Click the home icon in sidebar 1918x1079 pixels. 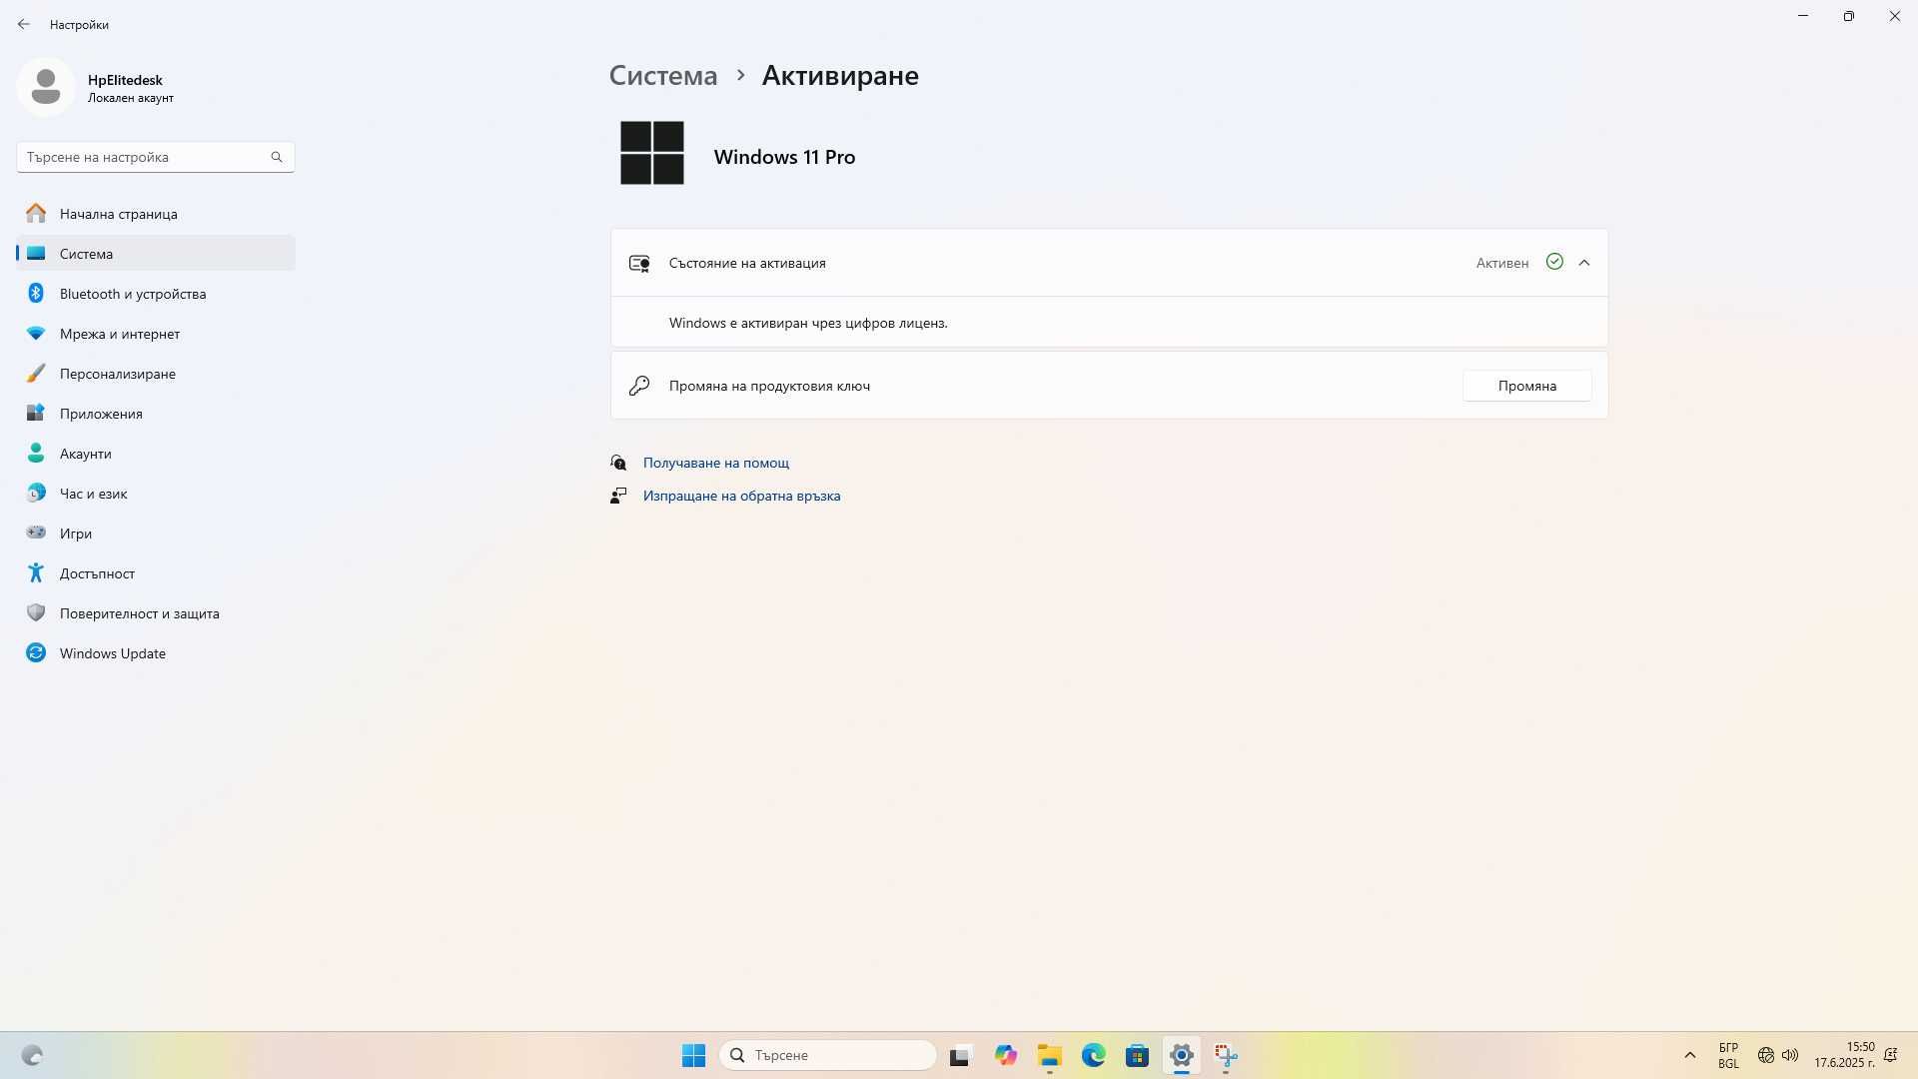pos(36,213)
